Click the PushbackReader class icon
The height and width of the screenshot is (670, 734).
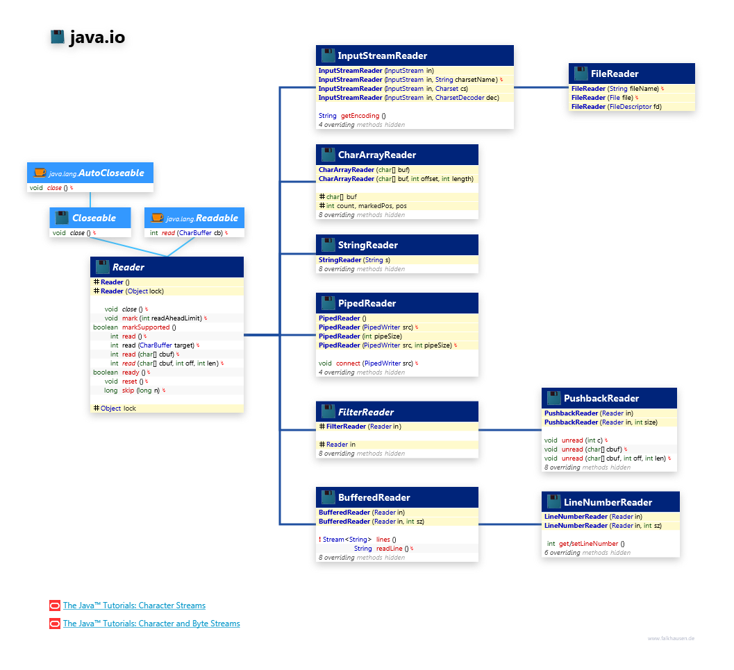[553, 398]
